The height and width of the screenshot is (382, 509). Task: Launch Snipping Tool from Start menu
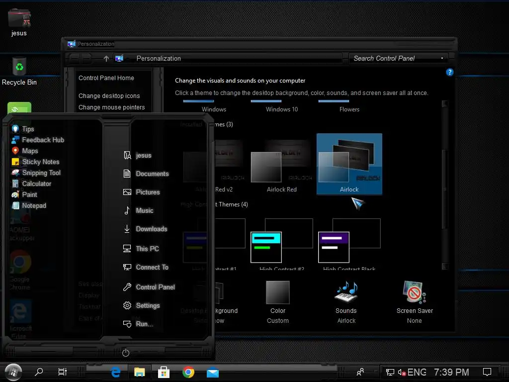(36, 173)
